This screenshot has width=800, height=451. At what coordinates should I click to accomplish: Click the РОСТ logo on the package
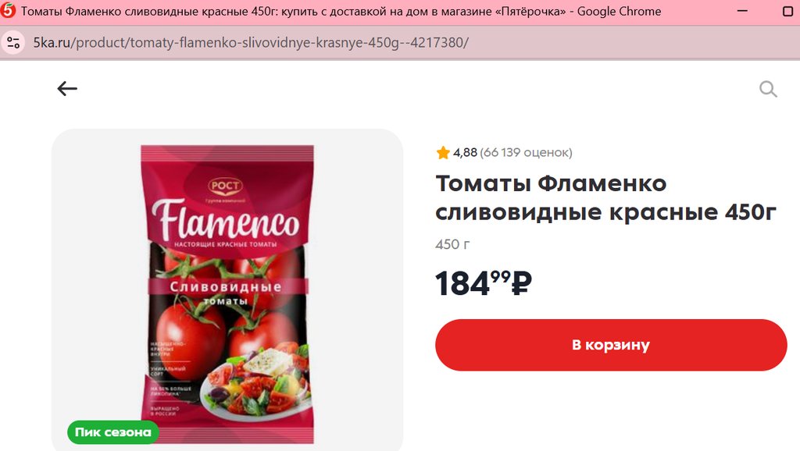[x=225, y=186]
